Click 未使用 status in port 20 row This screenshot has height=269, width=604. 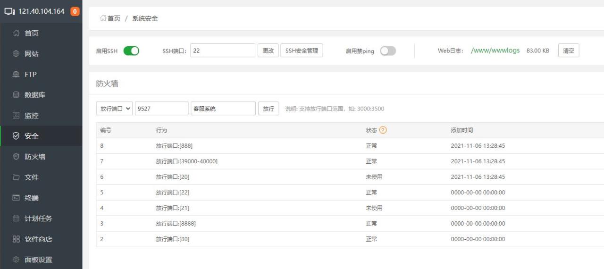374,177
